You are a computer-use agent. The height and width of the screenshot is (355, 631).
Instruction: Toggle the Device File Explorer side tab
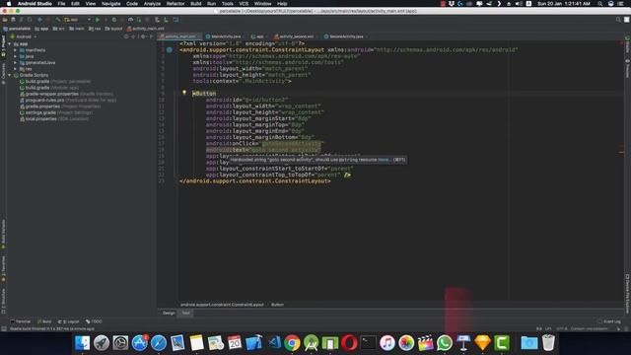[x=627, y=294]
